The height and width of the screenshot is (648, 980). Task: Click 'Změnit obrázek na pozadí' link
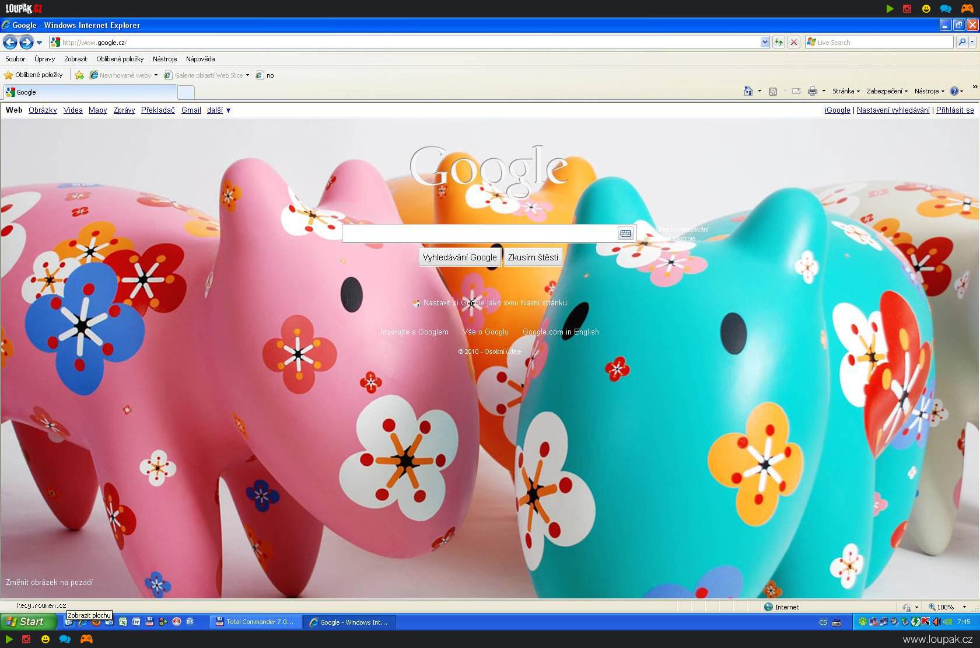tap(49, 582)
